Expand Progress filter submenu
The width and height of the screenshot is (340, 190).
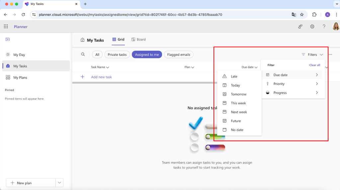click(x=292, y=93)
